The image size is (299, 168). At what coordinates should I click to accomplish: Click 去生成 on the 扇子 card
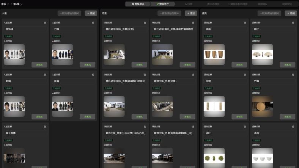coord(287,65)
